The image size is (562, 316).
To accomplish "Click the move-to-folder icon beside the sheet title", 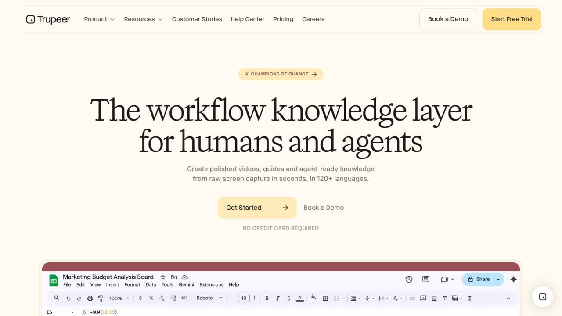I will (x=174, y=277).
